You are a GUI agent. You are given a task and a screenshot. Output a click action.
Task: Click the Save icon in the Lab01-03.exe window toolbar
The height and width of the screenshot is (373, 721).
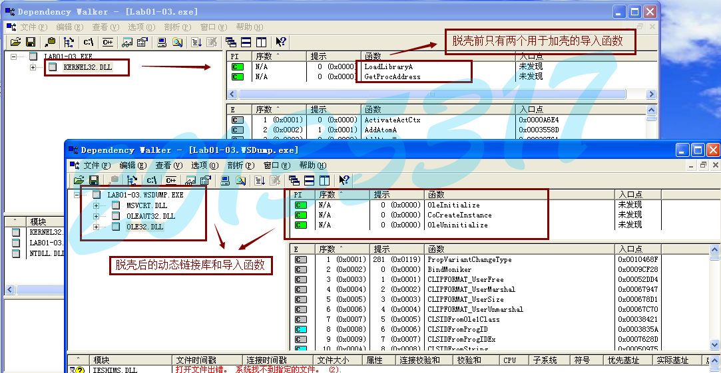click(31, 42)
